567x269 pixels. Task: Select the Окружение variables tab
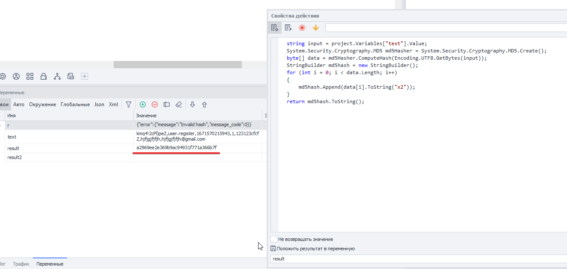point(42,104)
